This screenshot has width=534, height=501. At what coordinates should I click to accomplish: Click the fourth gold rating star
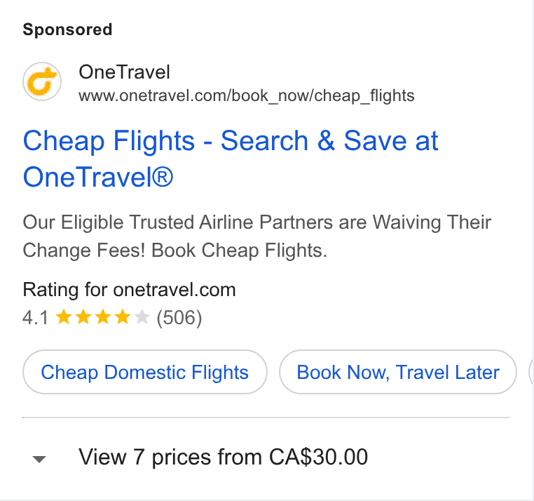122,317
